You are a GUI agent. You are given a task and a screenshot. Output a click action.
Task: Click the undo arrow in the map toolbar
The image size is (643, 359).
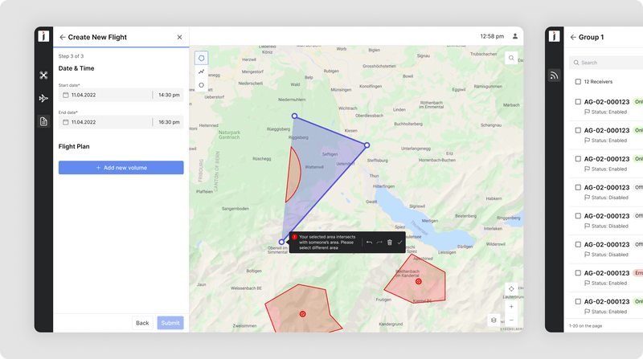[x=369, y=242]
